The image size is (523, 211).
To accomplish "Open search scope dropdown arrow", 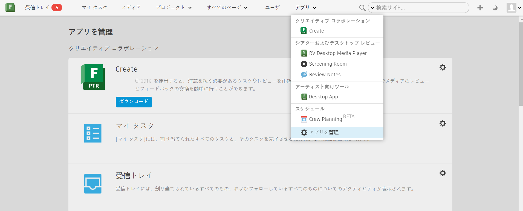I will [x=372, y=8].
